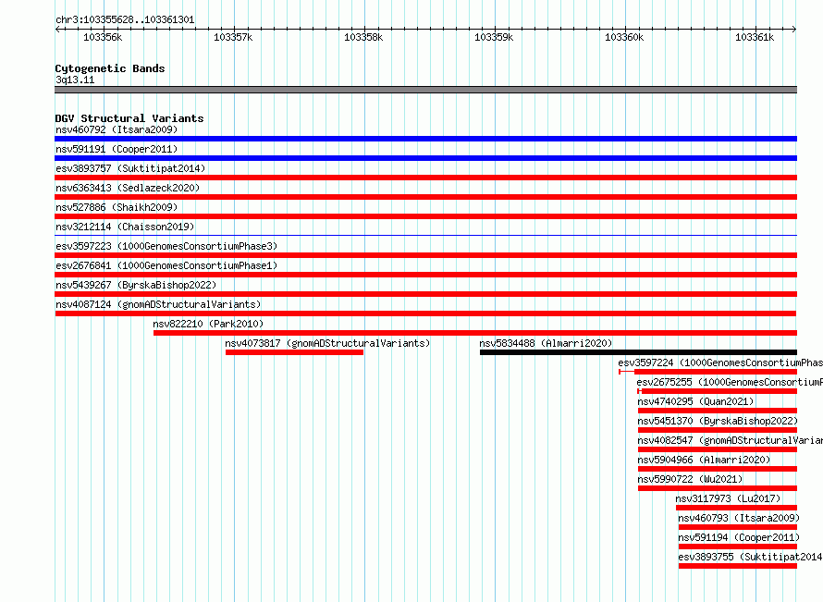The height and width of the screenshot is (602, 823).
Task: Click the red bar under nsv4740295 (Quan2021)
Action: coord(718,411)
